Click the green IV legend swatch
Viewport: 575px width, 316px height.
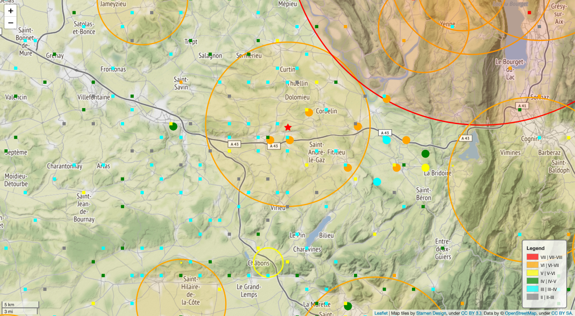[x=532, y=281]
